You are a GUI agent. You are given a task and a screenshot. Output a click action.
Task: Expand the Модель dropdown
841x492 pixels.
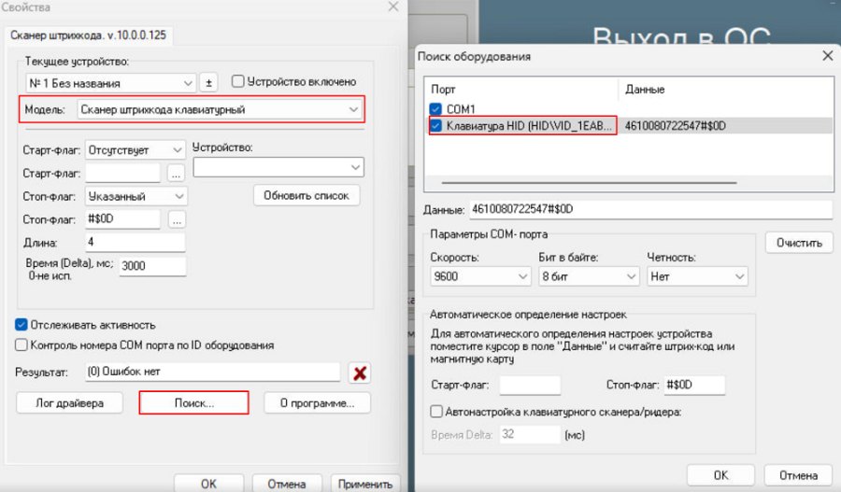(220, 109)
